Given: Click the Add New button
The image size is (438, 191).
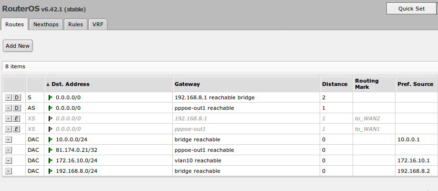Looking at the screenshot, I should 18,46.
